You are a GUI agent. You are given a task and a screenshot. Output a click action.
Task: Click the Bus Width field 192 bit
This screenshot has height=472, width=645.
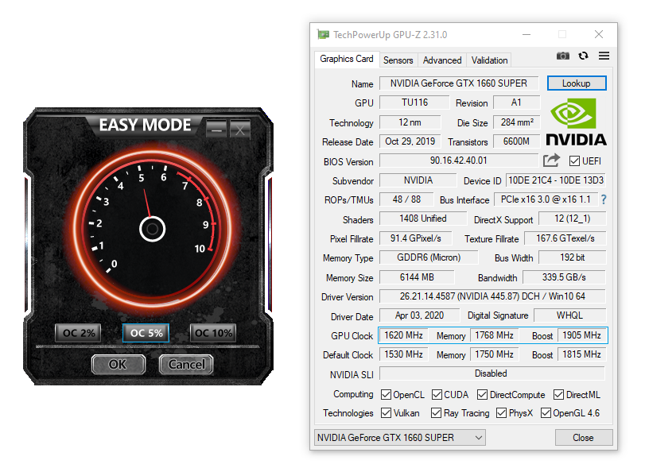[x=572, y=257]
